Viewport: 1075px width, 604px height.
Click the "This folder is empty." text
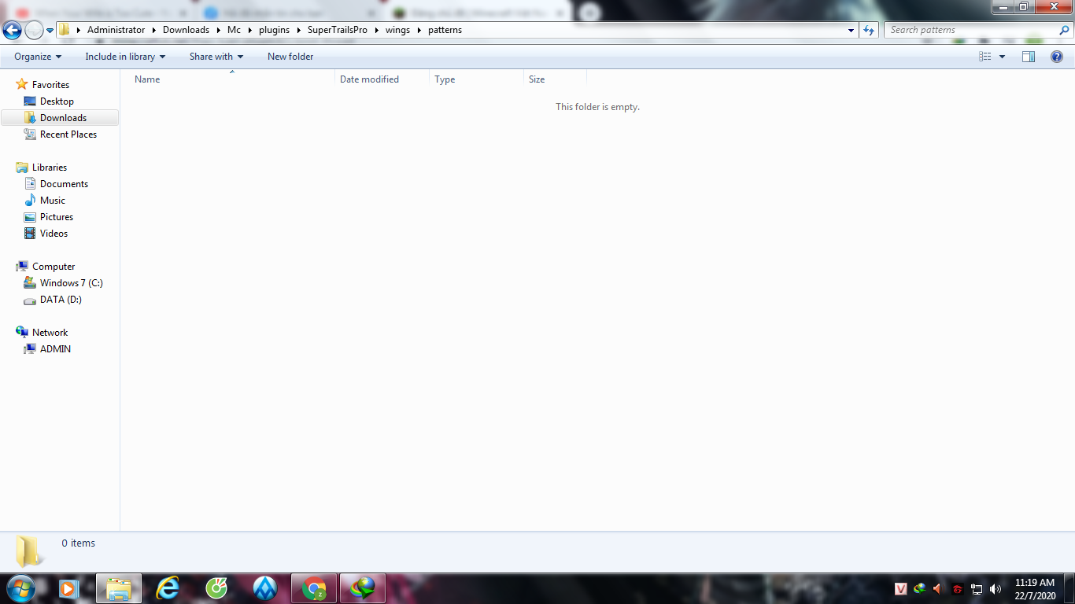click(597, 107)
